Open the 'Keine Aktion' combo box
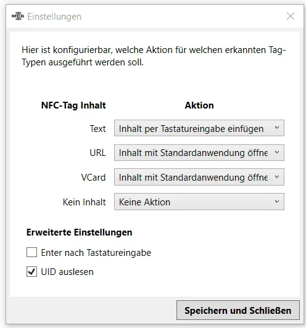306x328 pixels. pyautogui.click(x=199, y=202)
